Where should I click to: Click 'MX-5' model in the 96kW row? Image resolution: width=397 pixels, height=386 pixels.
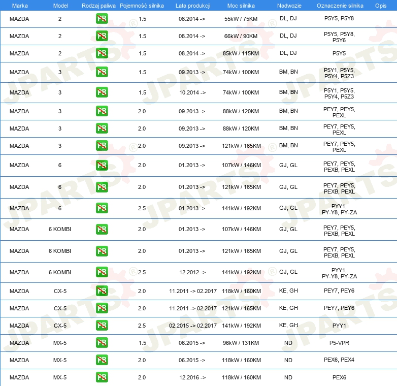pos(60,343)
